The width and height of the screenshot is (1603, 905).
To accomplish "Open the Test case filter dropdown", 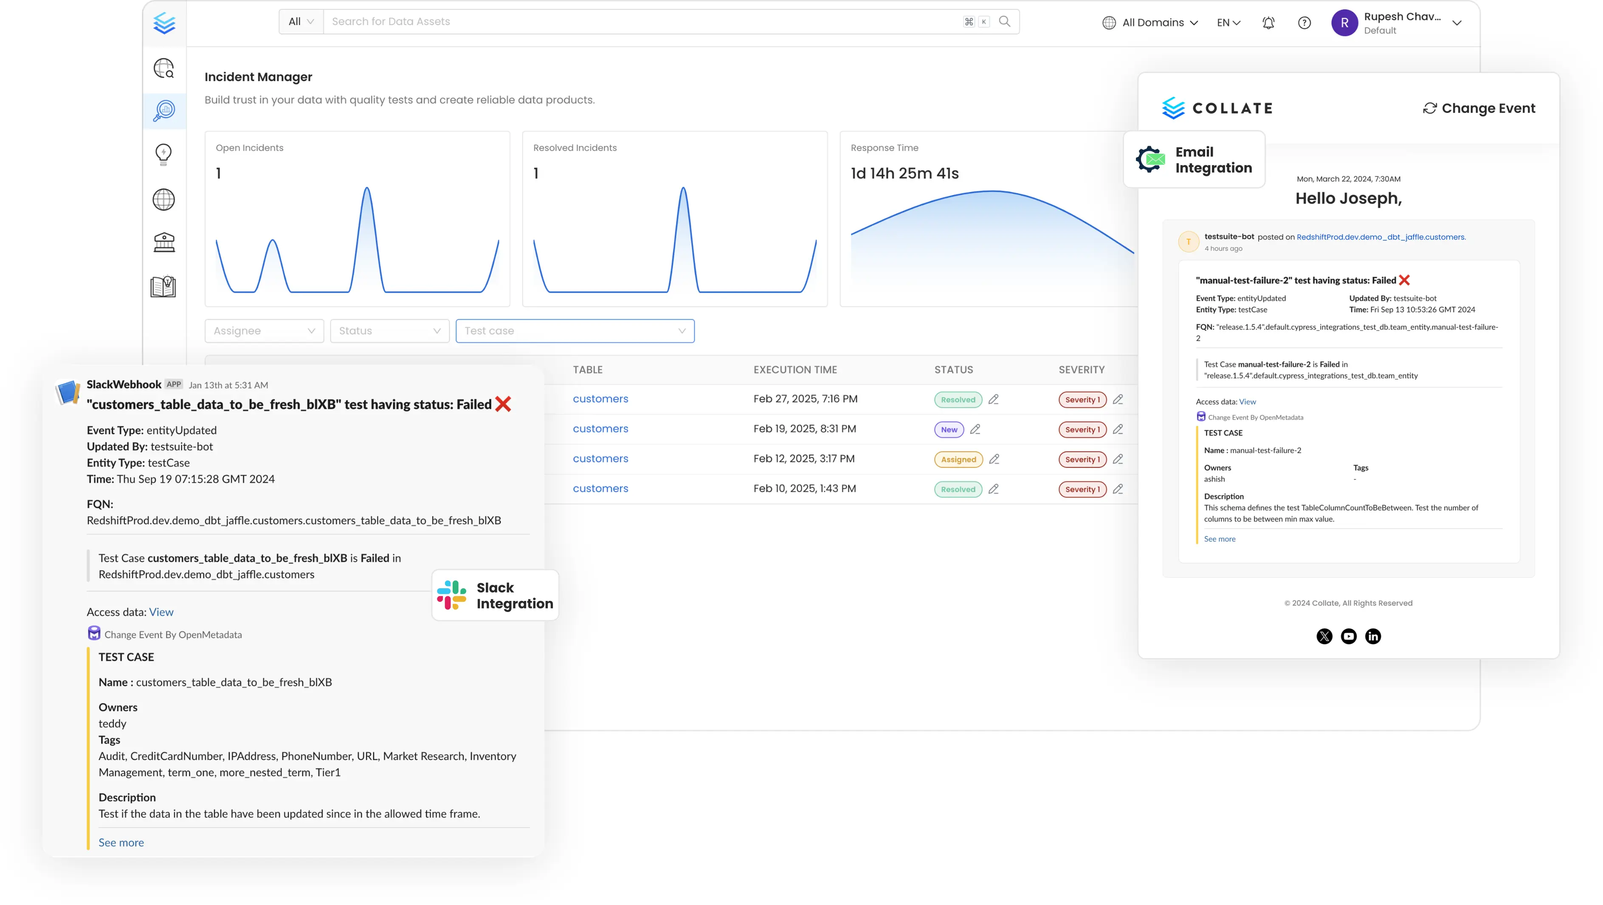I will tap(575, 331).
